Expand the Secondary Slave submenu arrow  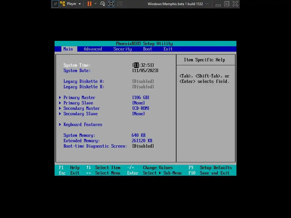(x=60, y=114)
